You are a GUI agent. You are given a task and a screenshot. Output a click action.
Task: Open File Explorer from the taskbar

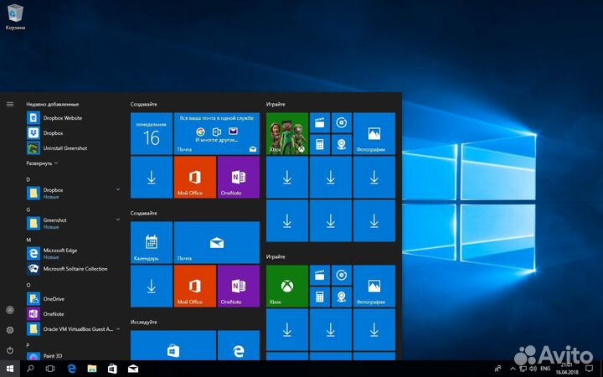coord(92,369)
